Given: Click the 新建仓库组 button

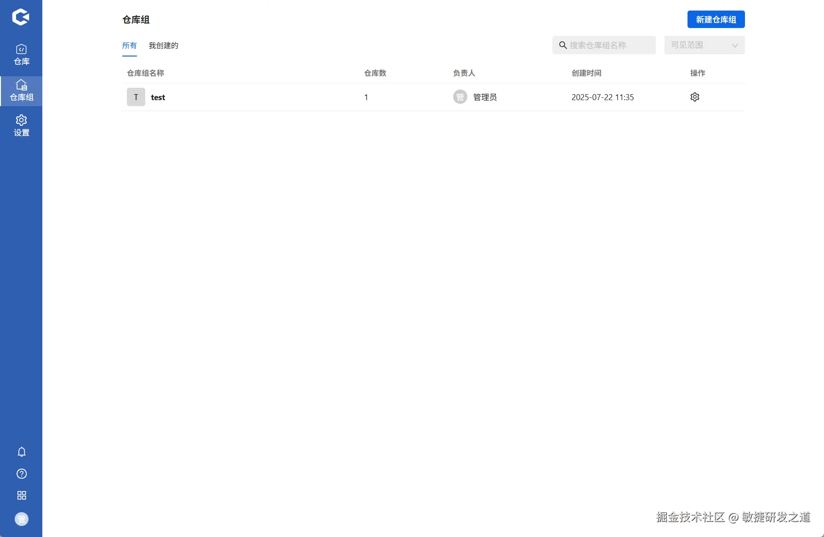Looking at the screenshot, I should [x=716, y=19].
